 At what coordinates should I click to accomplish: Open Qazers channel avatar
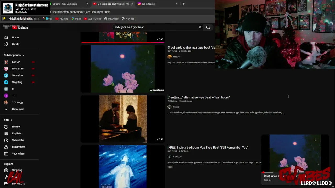click(x=170, y=107)
